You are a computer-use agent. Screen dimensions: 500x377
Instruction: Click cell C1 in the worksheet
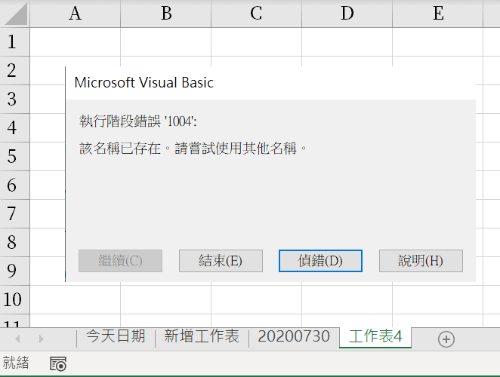pyautogui.click(x=256, y=42)
